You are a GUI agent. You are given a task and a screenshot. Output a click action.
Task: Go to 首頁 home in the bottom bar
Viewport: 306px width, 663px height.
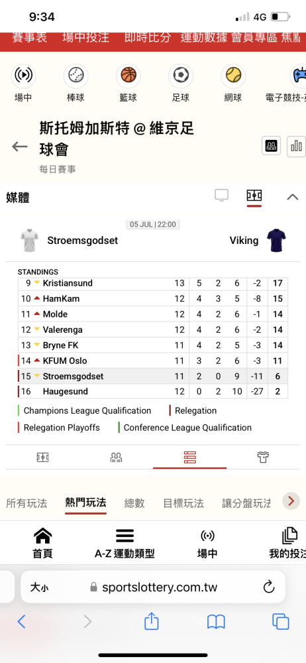42,544
